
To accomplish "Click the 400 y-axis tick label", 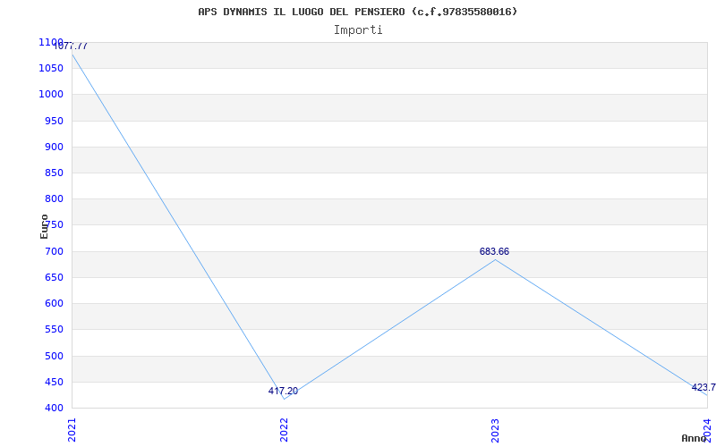I will 54,408.
